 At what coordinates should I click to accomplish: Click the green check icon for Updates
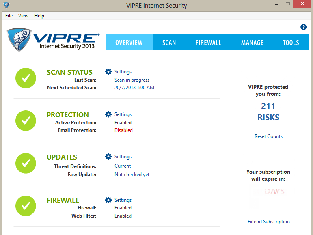[x=26, y=163]
